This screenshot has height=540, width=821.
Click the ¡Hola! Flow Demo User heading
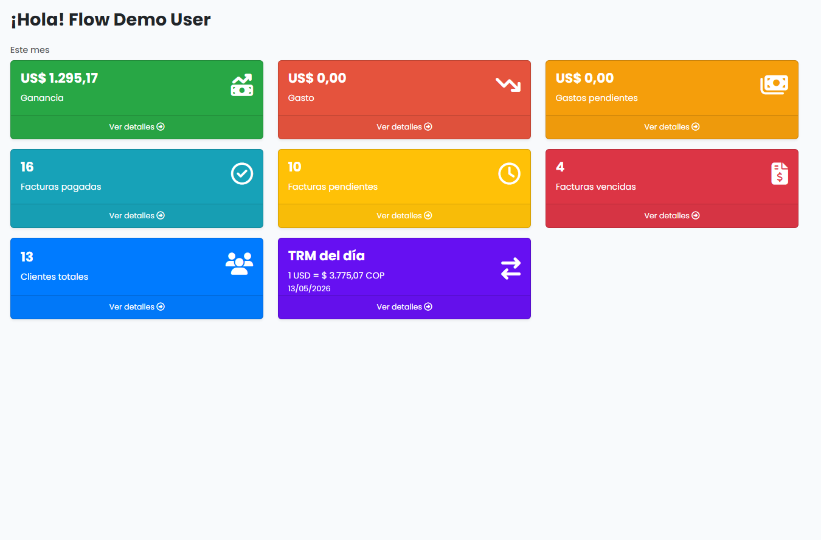point(111,19)
